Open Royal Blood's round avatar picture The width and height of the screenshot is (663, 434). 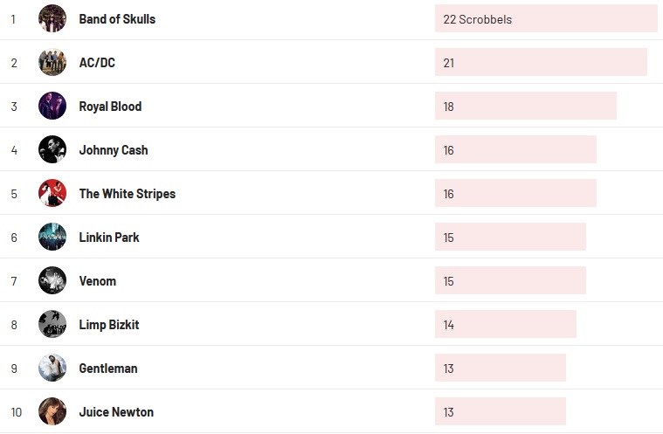coord(52,106)
